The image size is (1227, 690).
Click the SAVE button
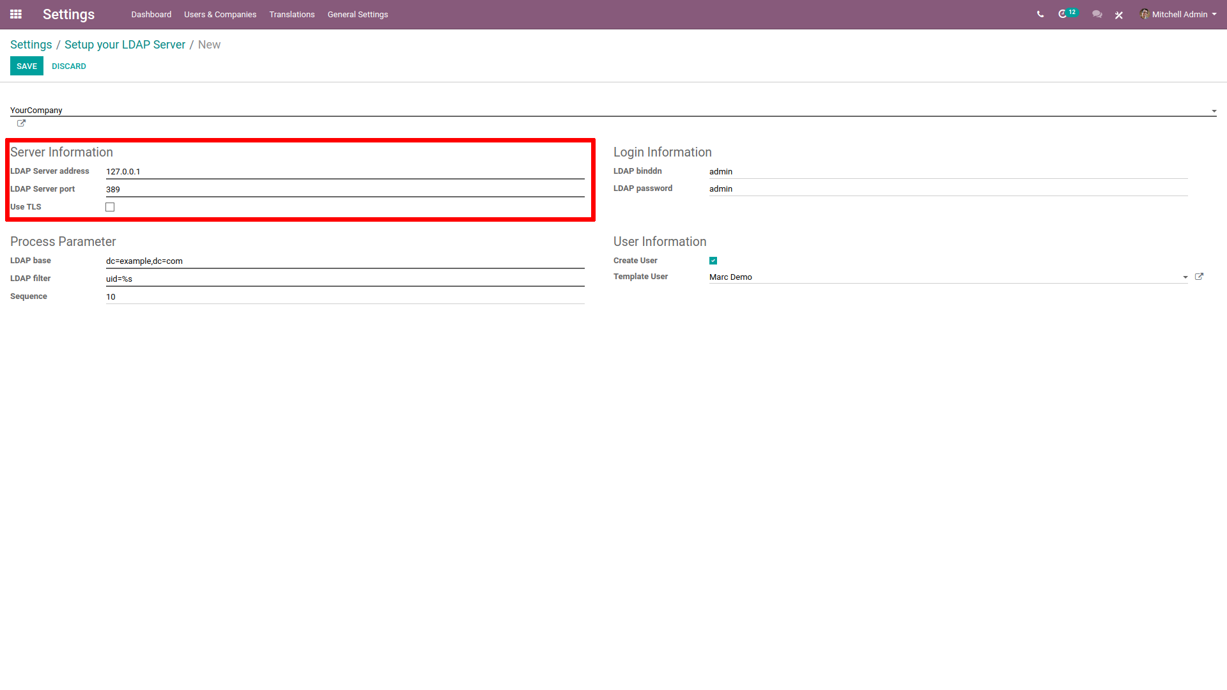[27, 66]
